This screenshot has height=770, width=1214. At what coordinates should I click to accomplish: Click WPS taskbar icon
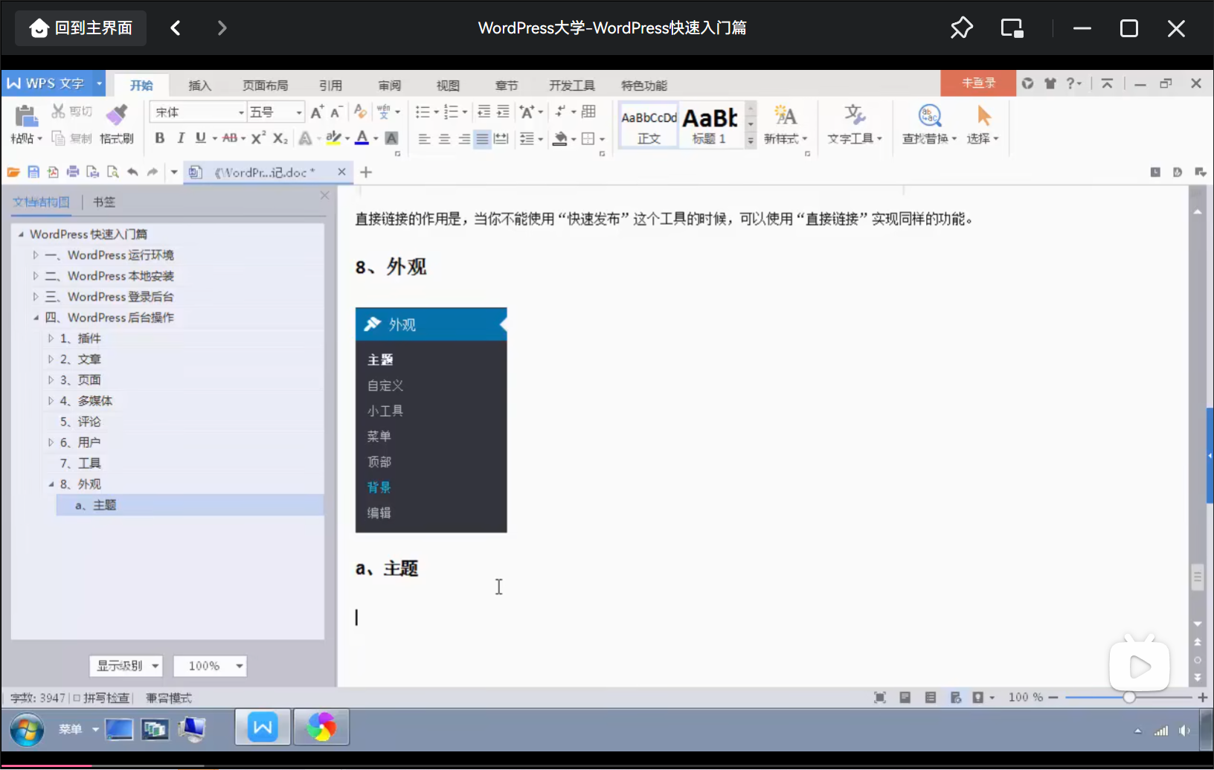[263, 727]
